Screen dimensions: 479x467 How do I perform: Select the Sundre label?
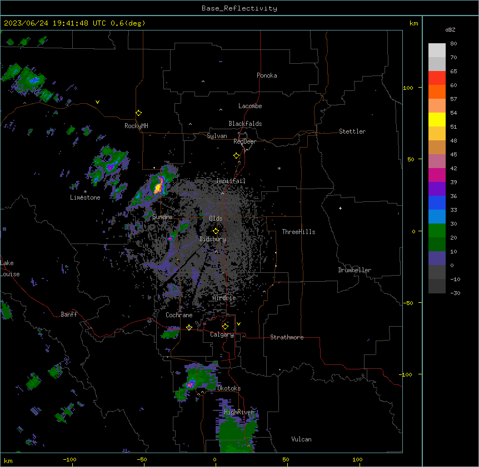pos(162,217)
